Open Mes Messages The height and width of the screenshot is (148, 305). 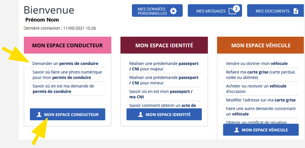coord(215,10)
